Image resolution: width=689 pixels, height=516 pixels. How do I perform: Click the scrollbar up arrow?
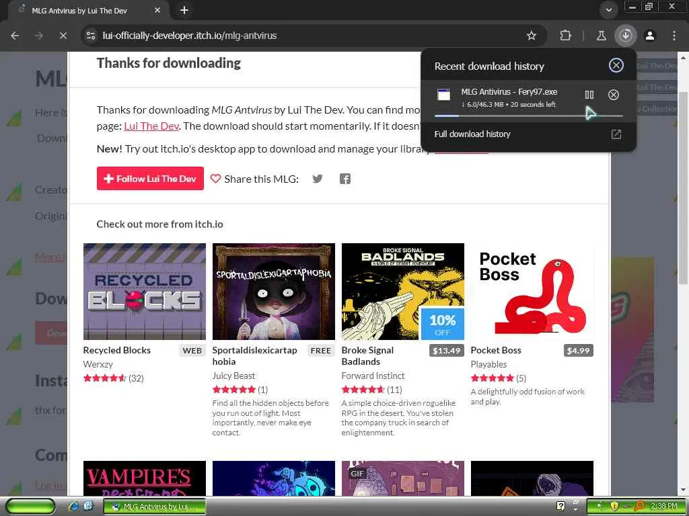[x=683, y=57]
